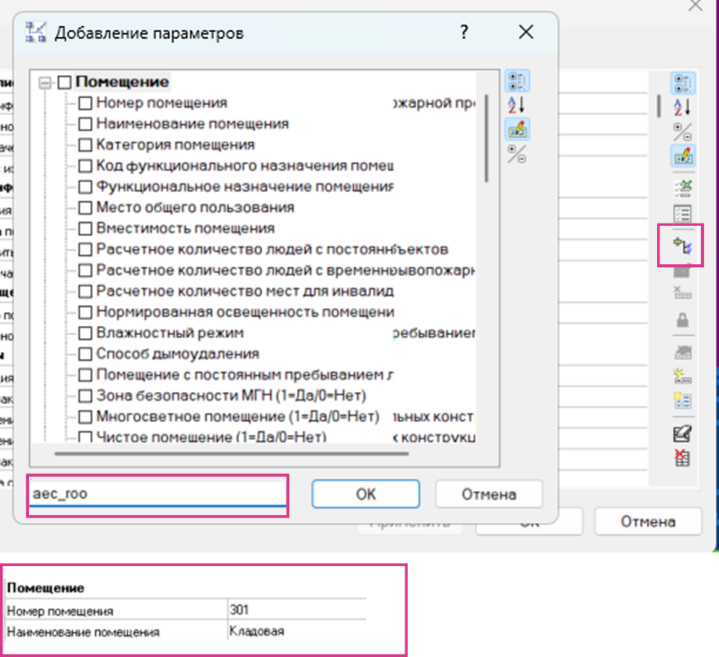The width and height of the screenshot is (719, 657).
Task: Open help with the question mark button
Action: point(464,32)
